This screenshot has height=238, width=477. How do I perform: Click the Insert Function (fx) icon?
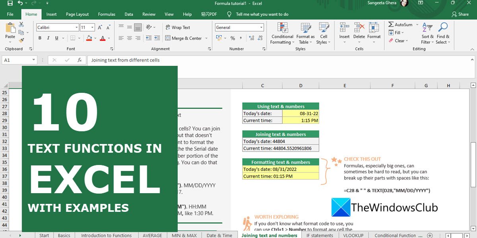80,60
